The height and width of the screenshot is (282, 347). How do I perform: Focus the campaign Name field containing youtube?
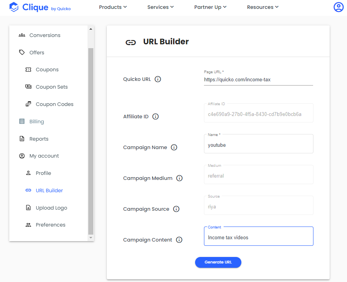pos(258,144)
